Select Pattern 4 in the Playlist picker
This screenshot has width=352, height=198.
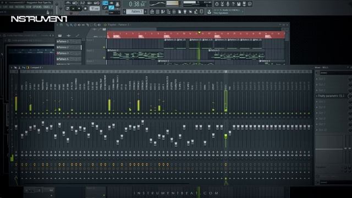point(69,59)
